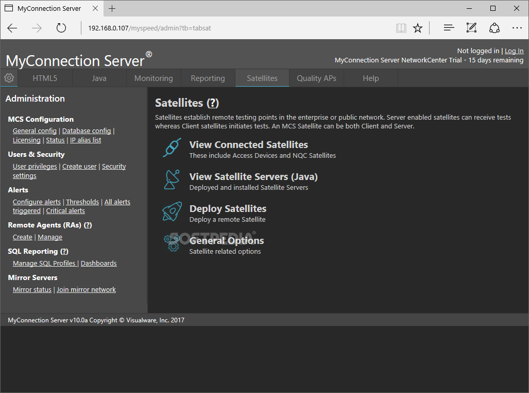
Task: Select the Satellites tab
Action: tap(262, 78)
